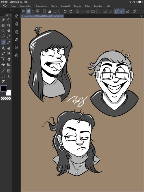Image resolution: width=144 pixels, height=192 pixels.
Task: Select the Text tool
Action: click(x=3, y=48)
